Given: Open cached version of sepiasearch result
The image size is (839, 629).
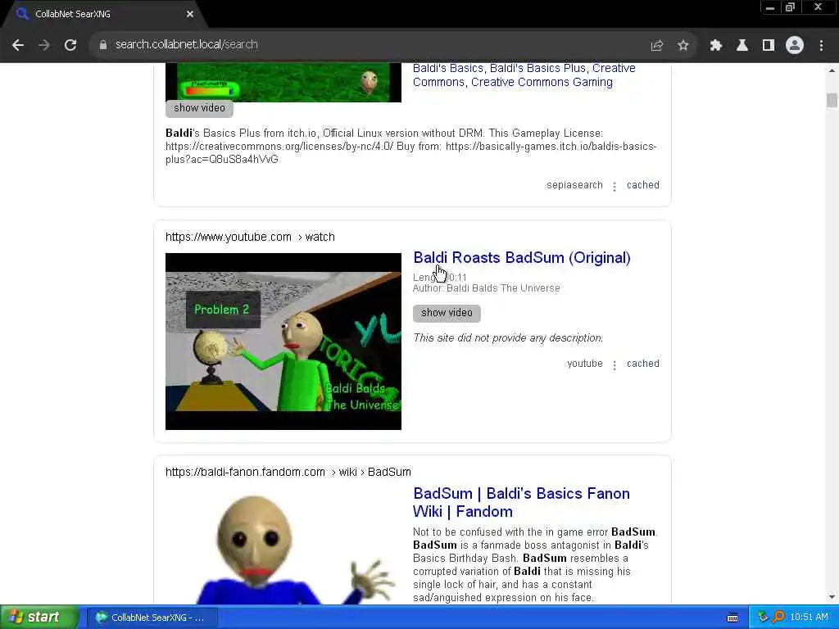Looking at the screenshot, I should coord(642,185).
